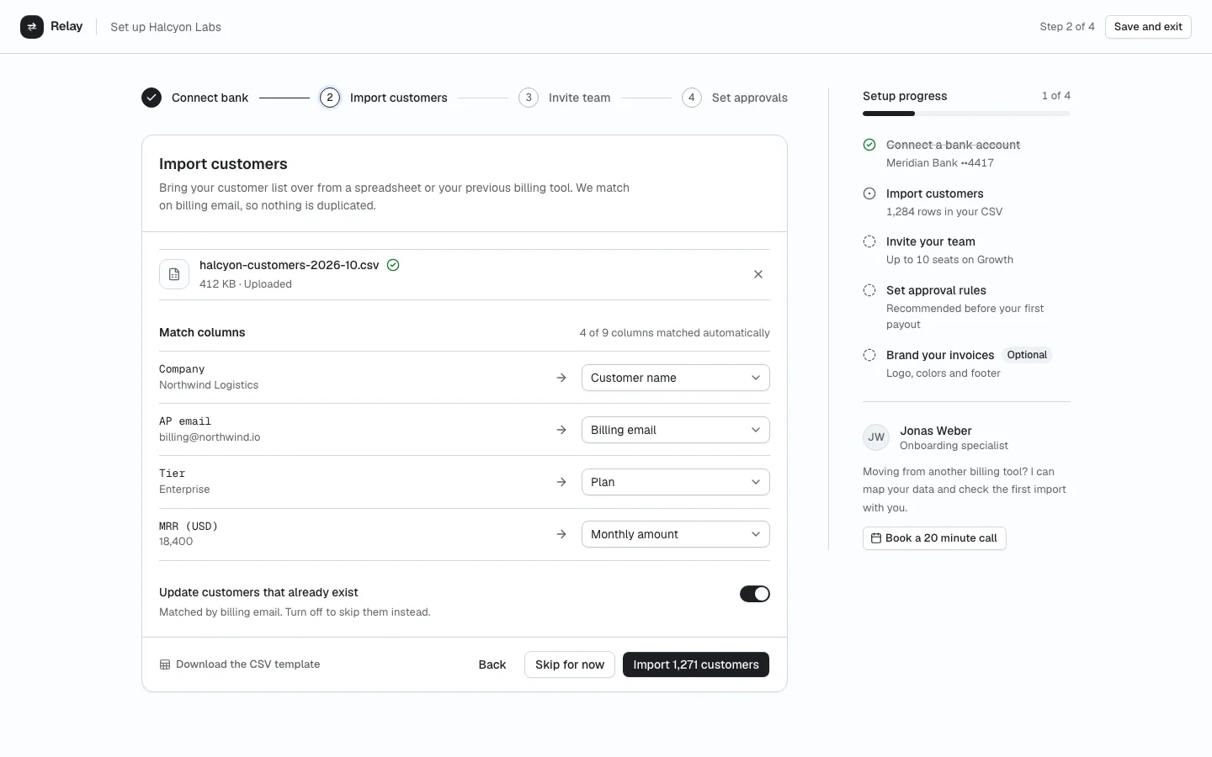1212x757 pixels.
Task: Click the step 4 circle icon
Action: coord(692,98)
